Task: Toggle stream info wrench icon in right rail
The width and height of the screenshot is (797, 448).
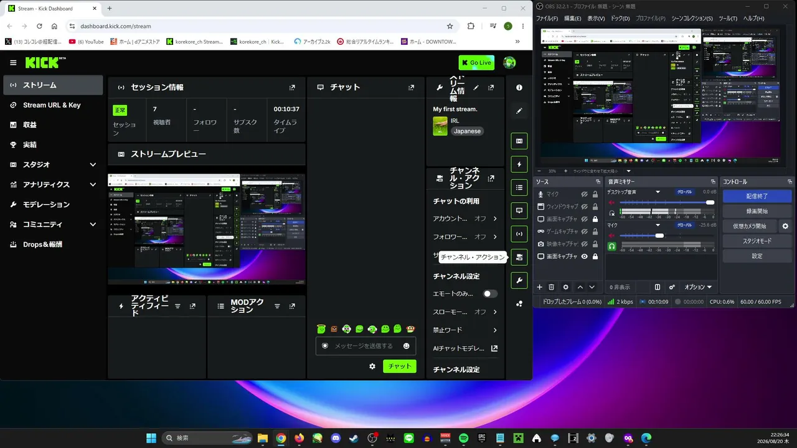Action: click(519, 280)
